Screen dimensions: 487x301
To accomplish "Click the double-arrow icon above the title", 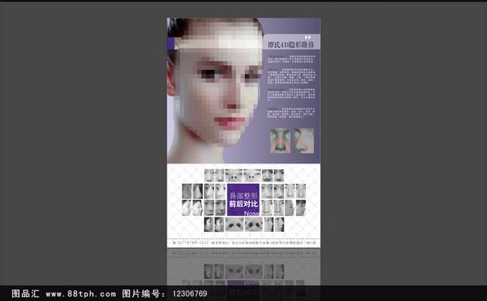I will [x=307, y=37].
